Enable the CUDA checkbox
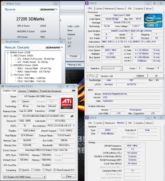 (x=32, y=170)
